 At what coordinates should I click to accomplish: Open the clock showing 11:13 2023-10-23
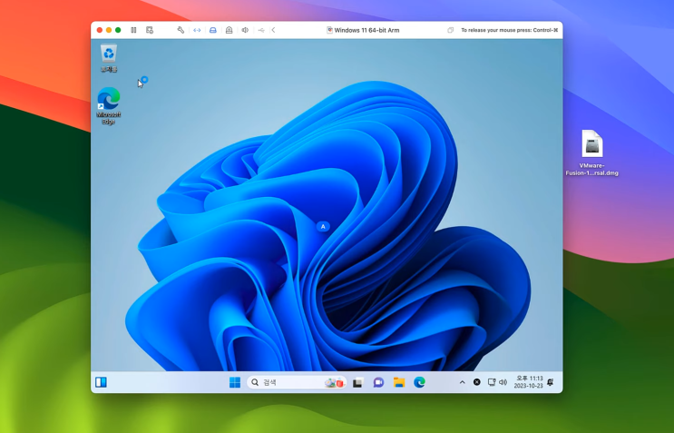coord(528,382)
